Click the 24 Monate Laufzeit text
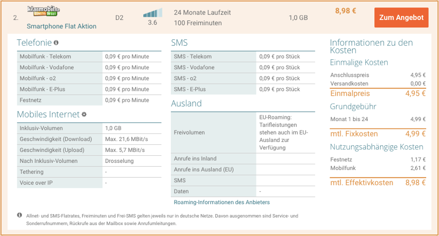439x236 pixels. pos(202,12)
